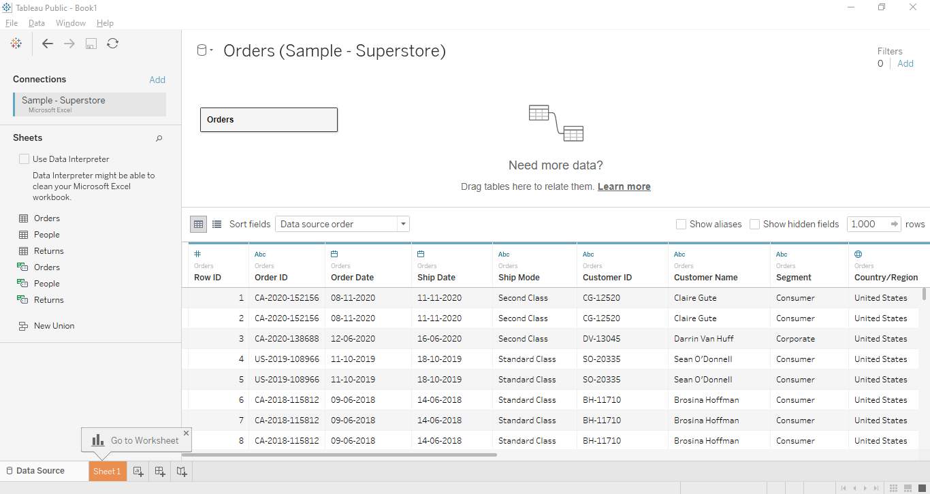Show filmstrip view icon

908,488
